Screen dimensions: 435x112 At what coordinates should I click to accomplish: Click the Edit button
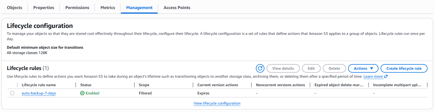coord(311,68)
